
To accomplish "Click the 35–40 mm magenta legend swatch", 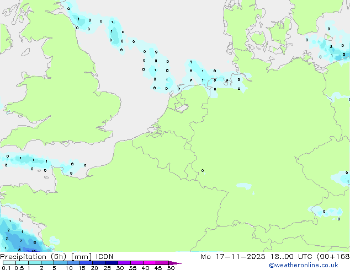I will tap(136, 263).
